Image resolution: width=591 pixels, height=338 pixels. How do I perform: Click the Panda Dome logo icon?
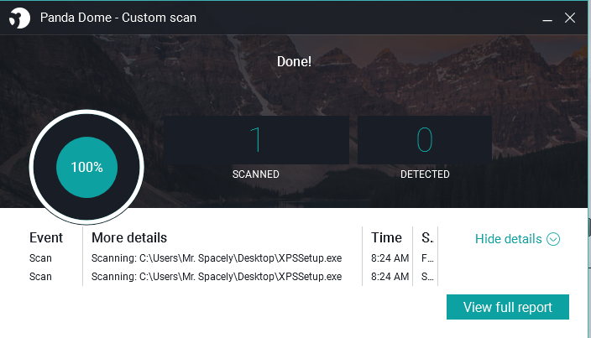19,18
